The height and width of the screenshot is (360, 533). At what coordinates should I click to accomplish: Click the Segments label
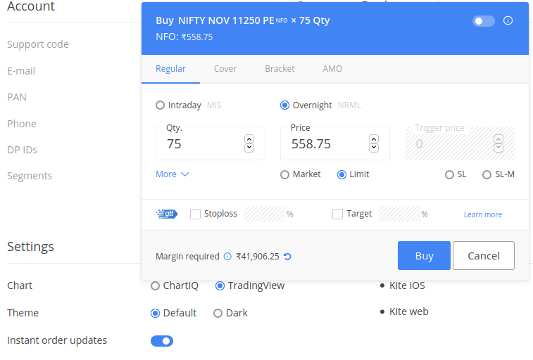tap(30, 176)
